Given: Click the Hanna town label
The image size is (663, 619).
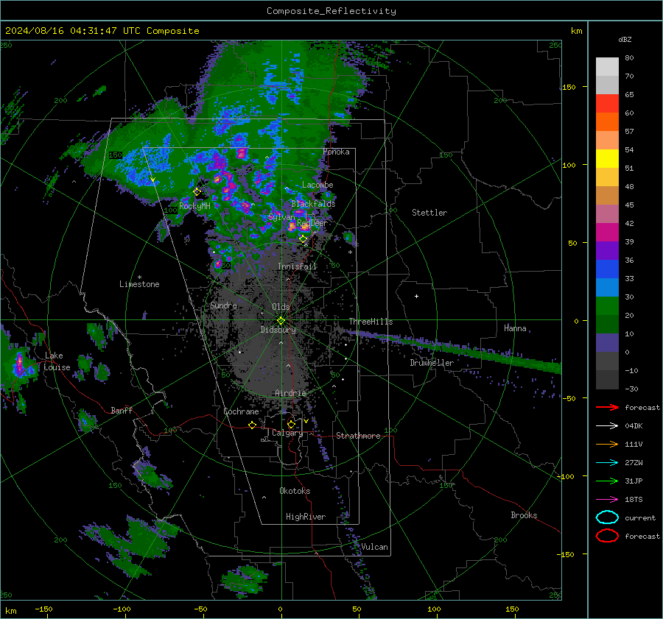Looking at the screenshot, I should click(515, 328).
